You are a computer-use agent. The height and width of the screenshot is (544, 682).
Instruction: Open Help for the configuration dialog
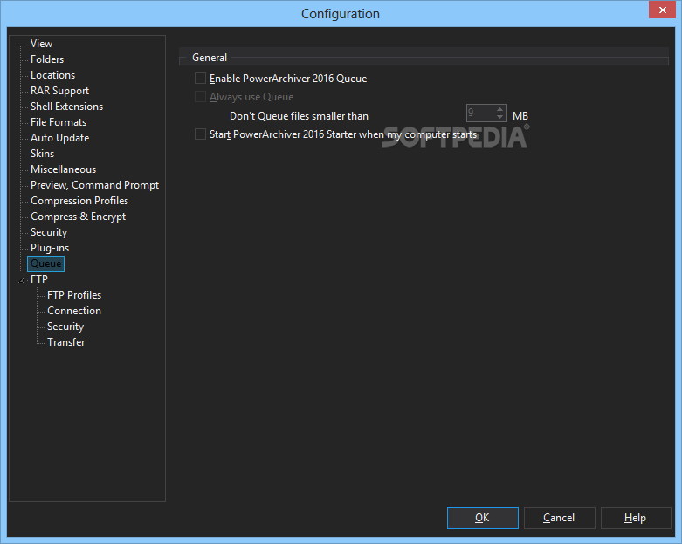tap(636, 518)
